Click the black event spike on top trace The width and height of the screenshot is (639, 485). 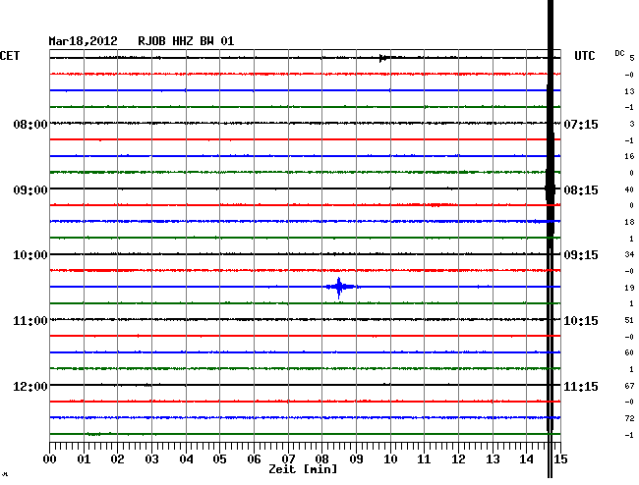[382, 58]
